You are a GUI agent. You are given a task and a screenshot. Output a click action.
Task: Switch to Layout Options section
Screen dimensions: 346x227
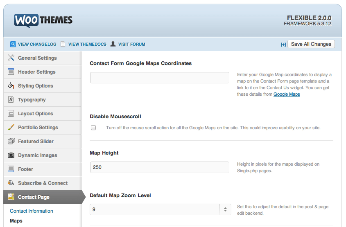coord(35,114)
